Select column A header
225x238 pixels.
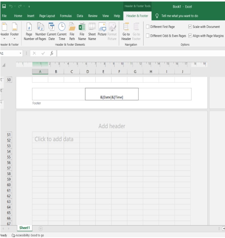point(40,72)
